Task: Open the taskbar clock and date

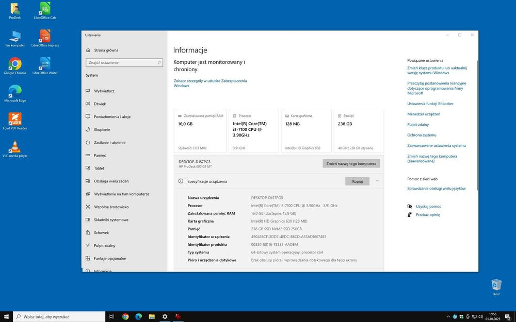Action: pos(493,317)
